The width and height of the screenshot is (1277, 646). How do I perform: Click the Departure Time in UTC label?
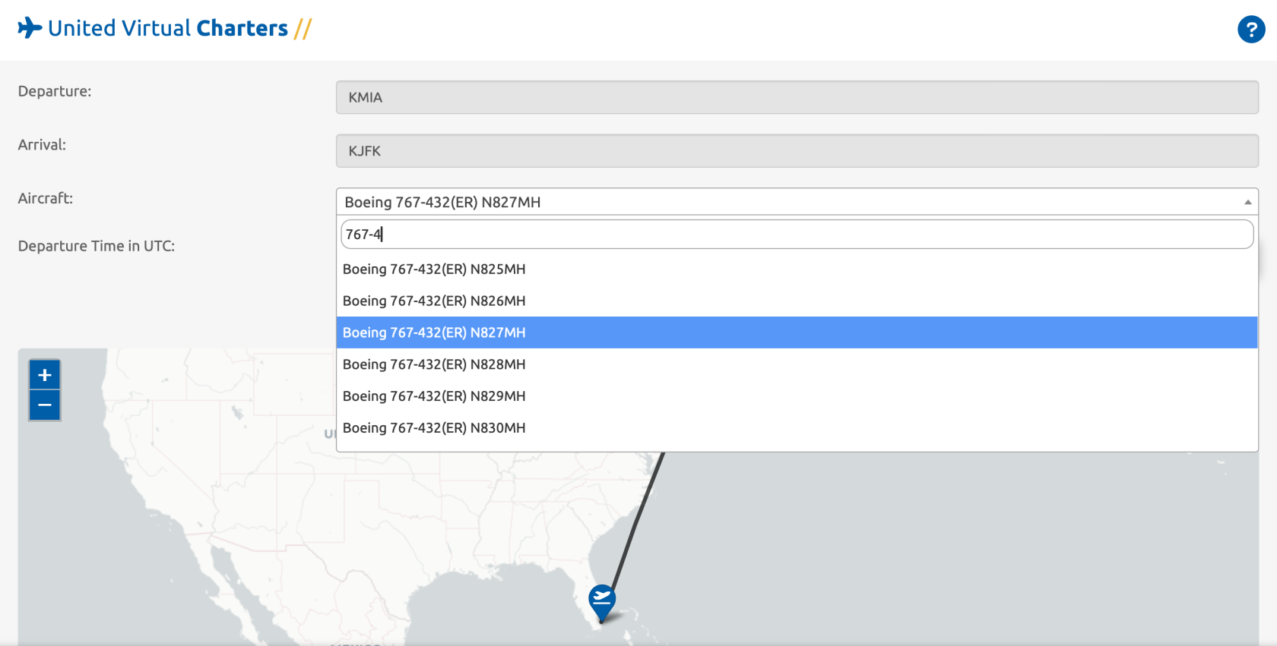97,246
